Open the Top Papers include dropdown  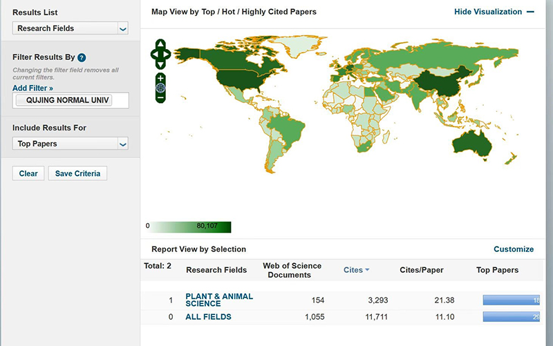pos(71,144)
